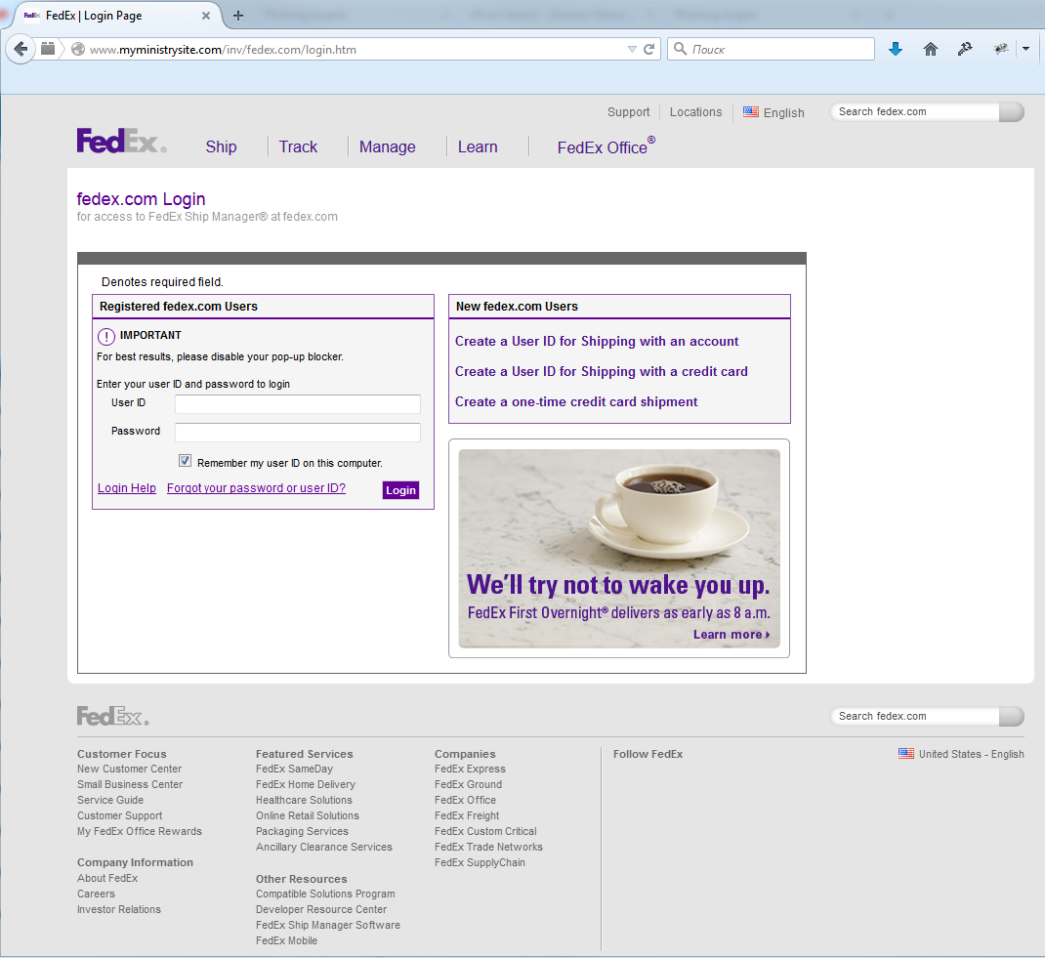Click the footer Search fedex.com field
1045x958 pixels.
point(914,716)
